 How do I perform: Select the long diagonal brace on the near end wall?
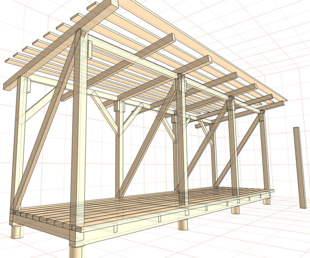46,121
